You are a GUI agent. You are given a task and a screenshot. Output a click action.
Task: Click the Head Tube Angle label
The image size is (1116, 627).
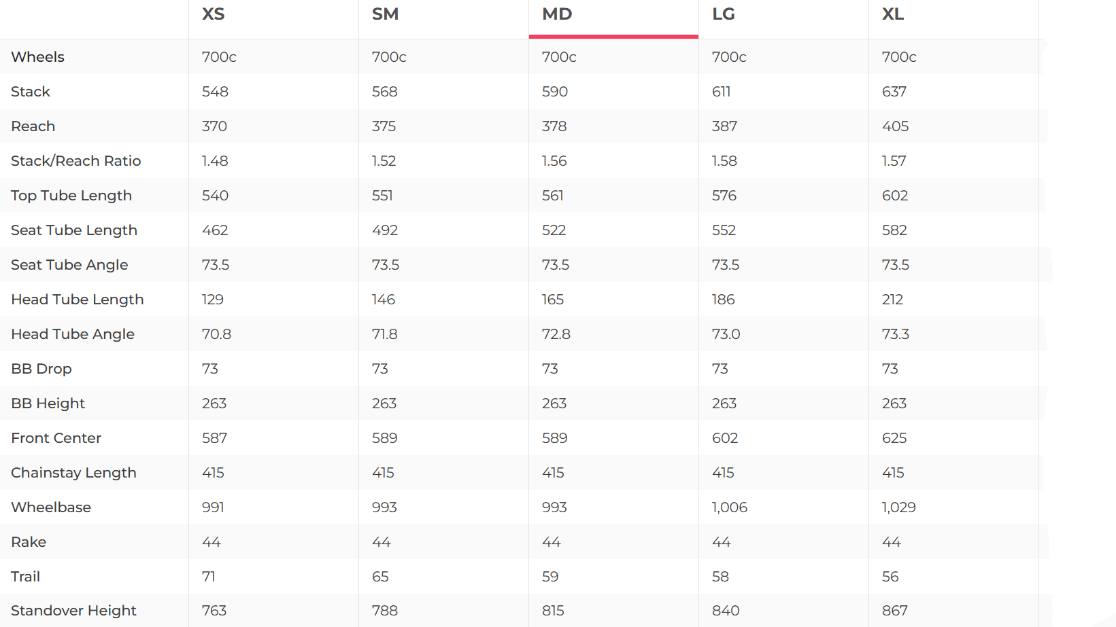(73, 334)
